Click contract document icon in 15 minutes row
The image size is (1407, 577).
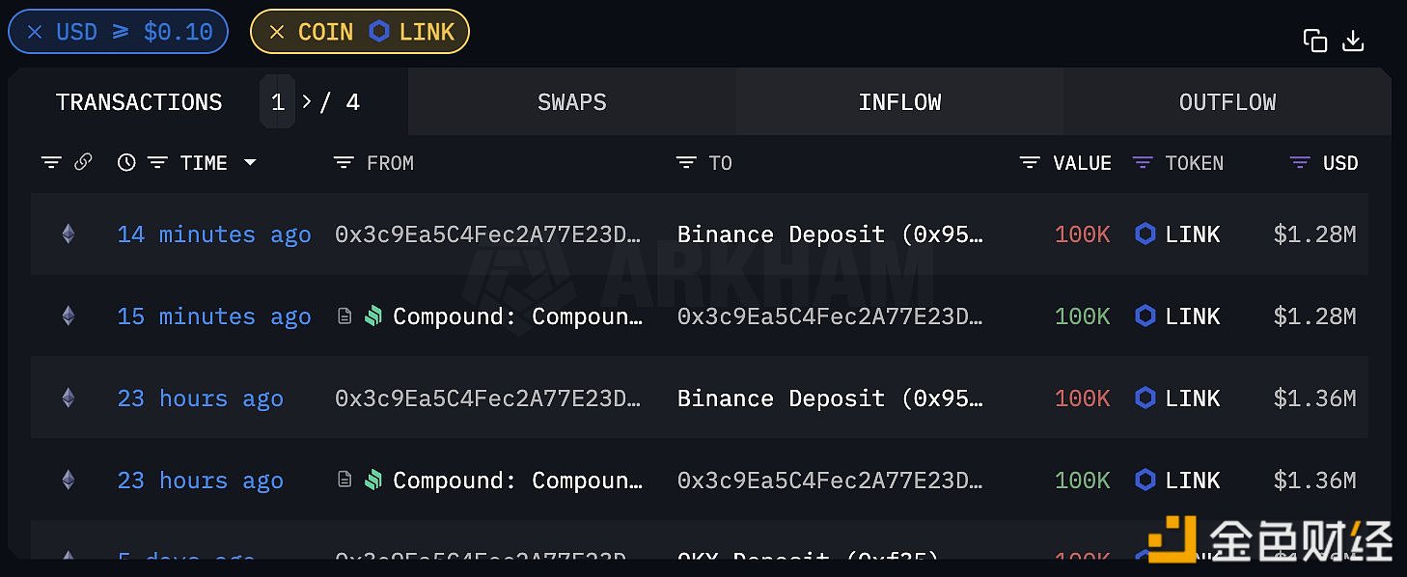(345, 316)
